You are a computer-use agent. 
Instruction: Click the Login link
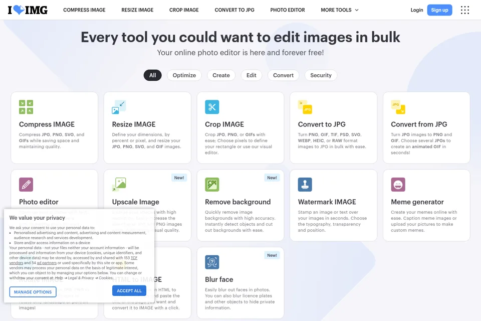click(x=416, y=10)
